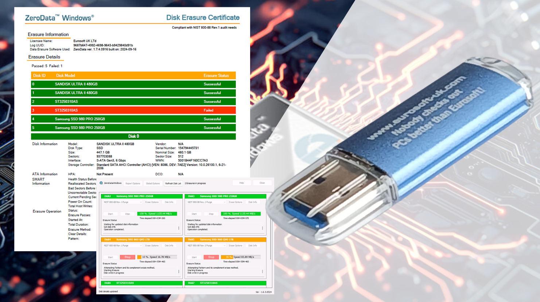
Task: Click Disk4 10% progress bar
Action: (x=157, y=257)
